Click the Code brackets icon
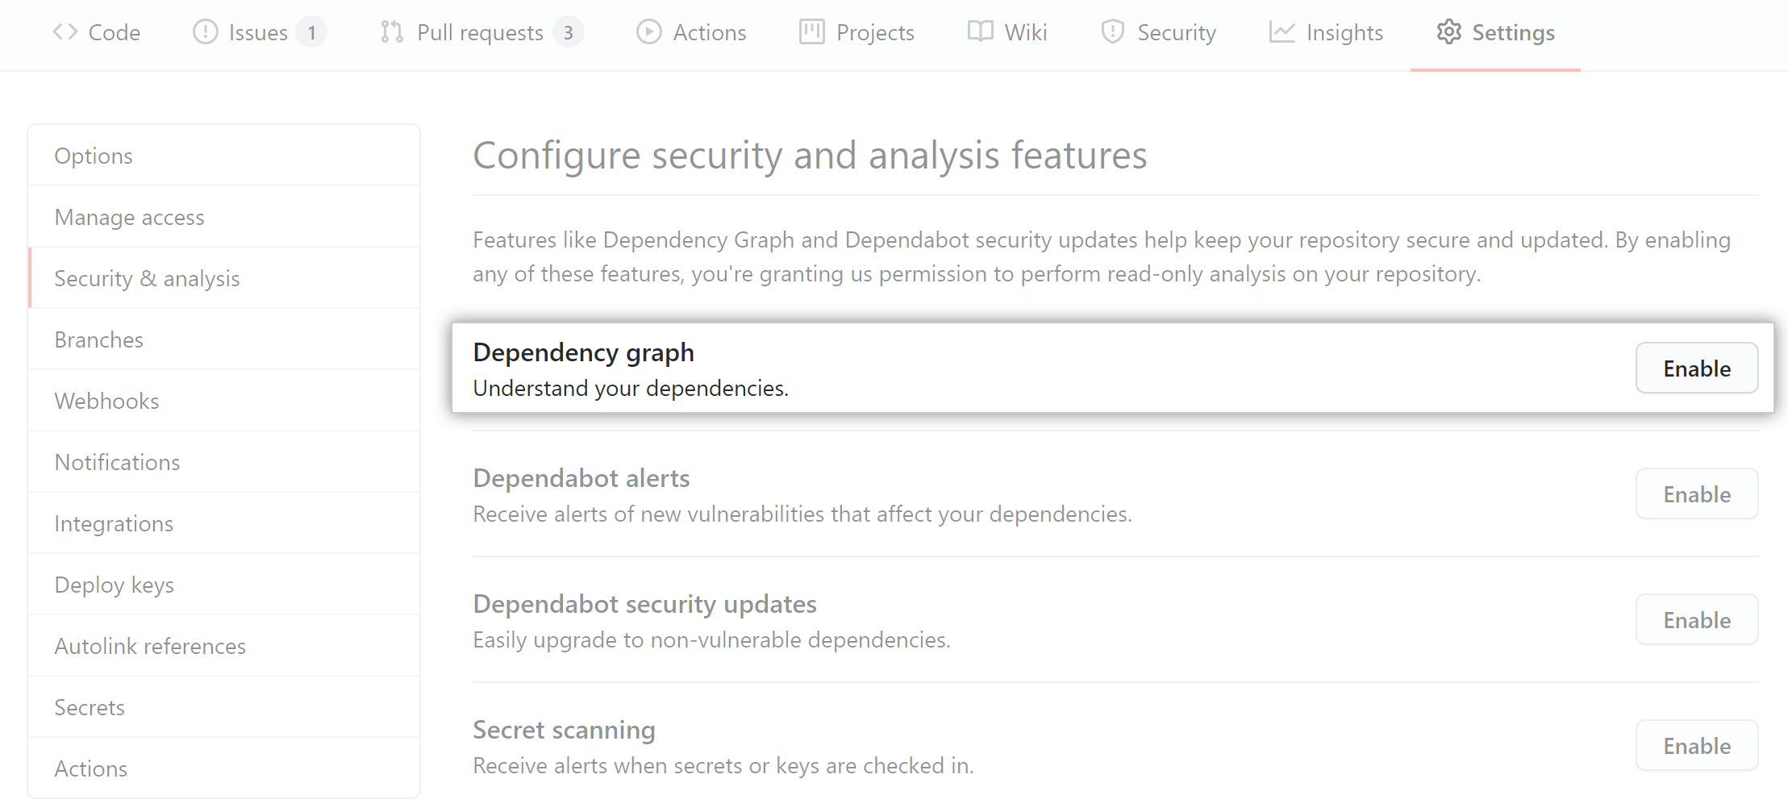This screenshot has height=812, width=1788. point(65,32)
